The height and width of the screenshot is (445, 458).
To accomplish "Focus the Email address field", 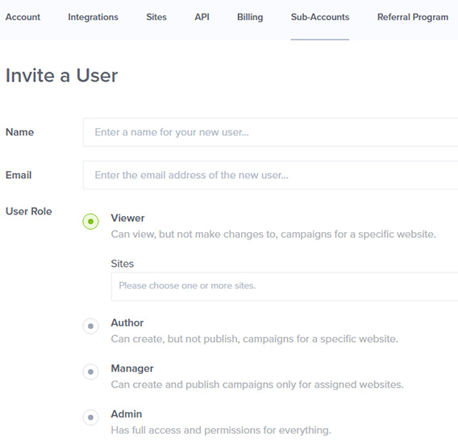I will [x=270, y=175].
